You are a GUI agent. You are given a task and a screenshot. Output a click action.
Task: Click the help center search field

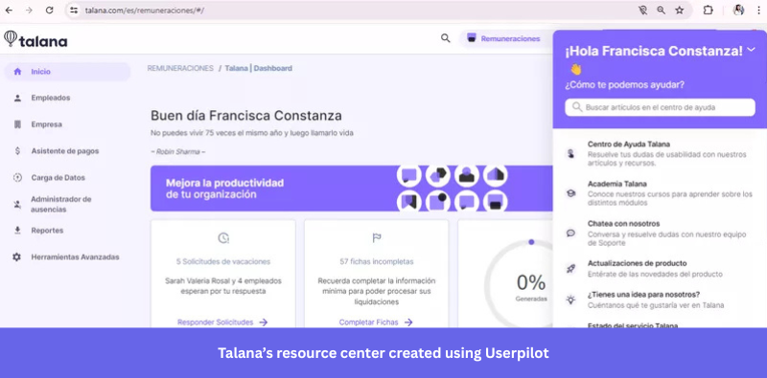[660, 107]
